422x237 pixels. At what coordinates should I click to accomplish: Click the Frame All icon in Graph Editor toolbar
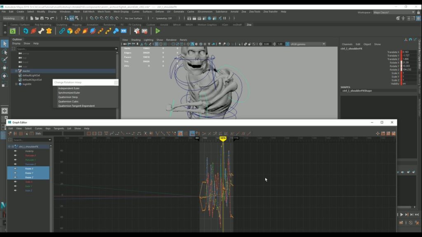(89, 133)
